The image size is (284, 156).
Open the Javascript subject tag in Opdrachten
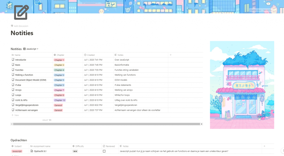pyautogui.click(x=17, y=151)
